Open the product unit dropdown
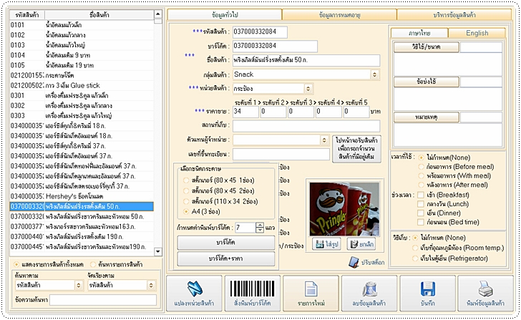Image resolution: width=521 pixels, height=320 pixels. point(308,89)
